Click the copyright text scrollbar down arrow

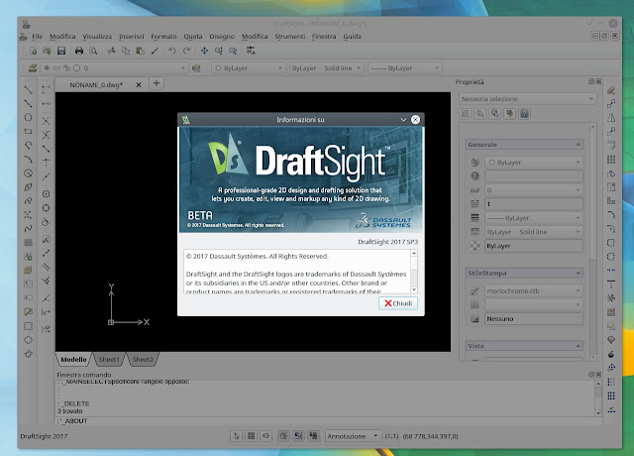pyautogui.click(x=414, y=289)
